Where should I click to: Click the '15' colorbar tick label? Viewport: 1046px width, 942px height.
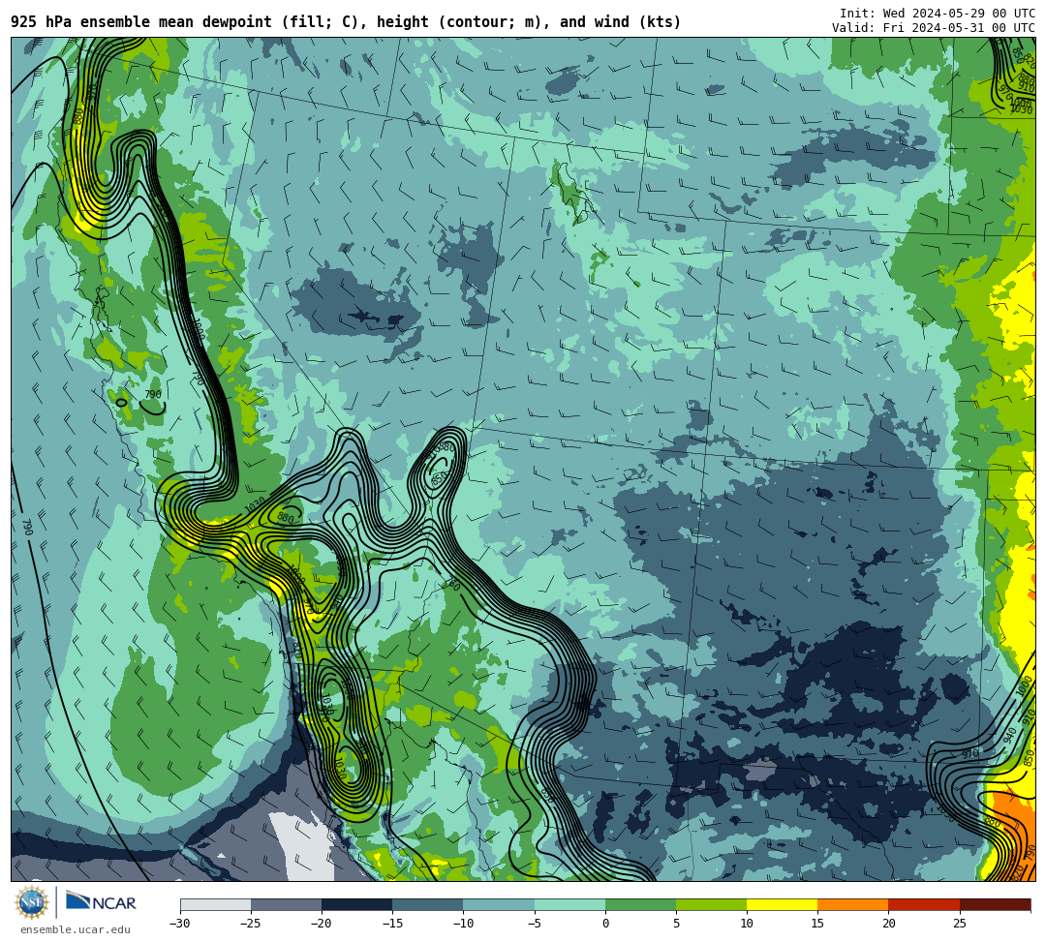[x=817, y=924]
